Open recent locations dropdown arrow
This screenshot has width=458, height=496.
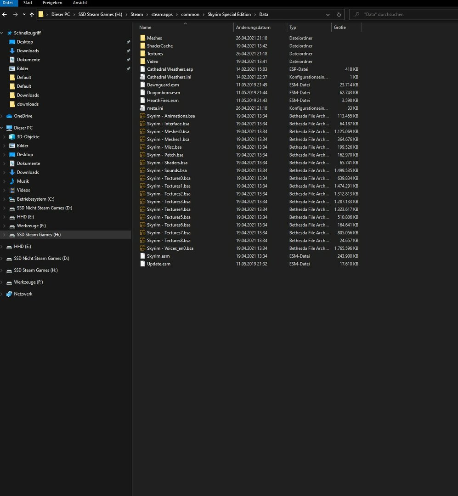(x=24, y=15)
